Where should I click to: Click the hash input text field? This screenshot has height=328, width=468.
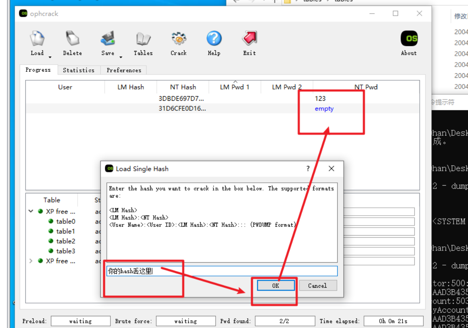tap(222, 271)
